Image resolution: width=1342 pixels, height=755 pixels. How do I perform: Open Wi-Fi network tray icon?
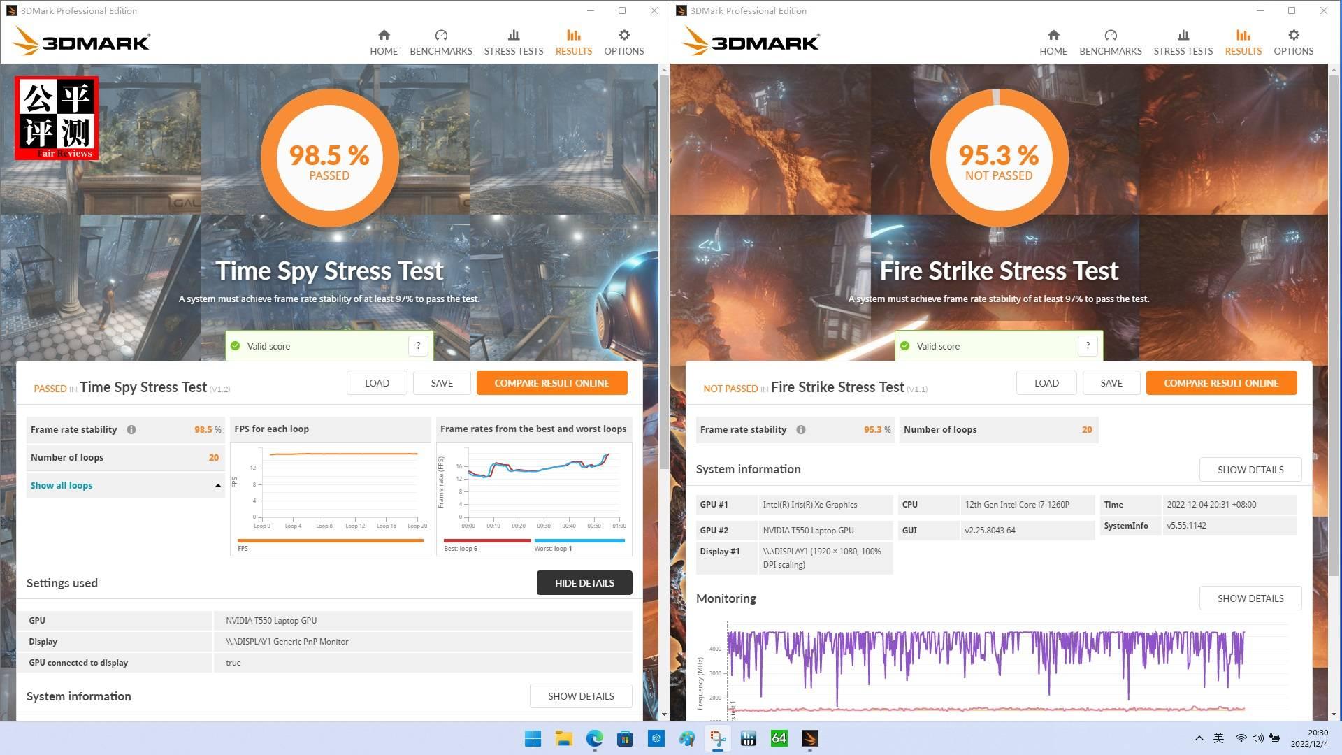tap(1241, 738)
